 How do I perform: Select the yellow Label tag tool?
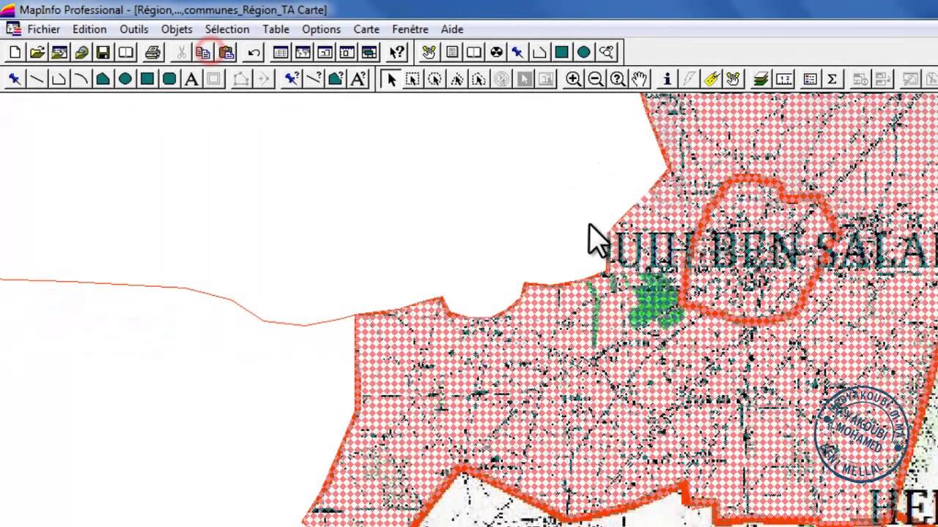pyautogui.click(x=711, y=79)
